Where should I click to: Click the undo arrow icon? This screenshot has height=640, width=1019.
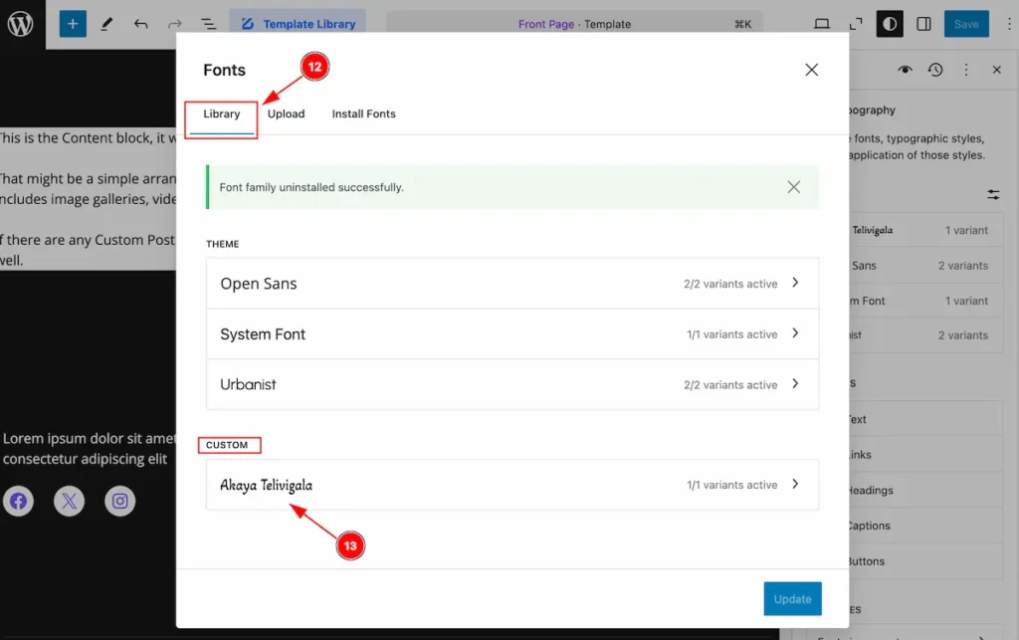tap(141, 24)
